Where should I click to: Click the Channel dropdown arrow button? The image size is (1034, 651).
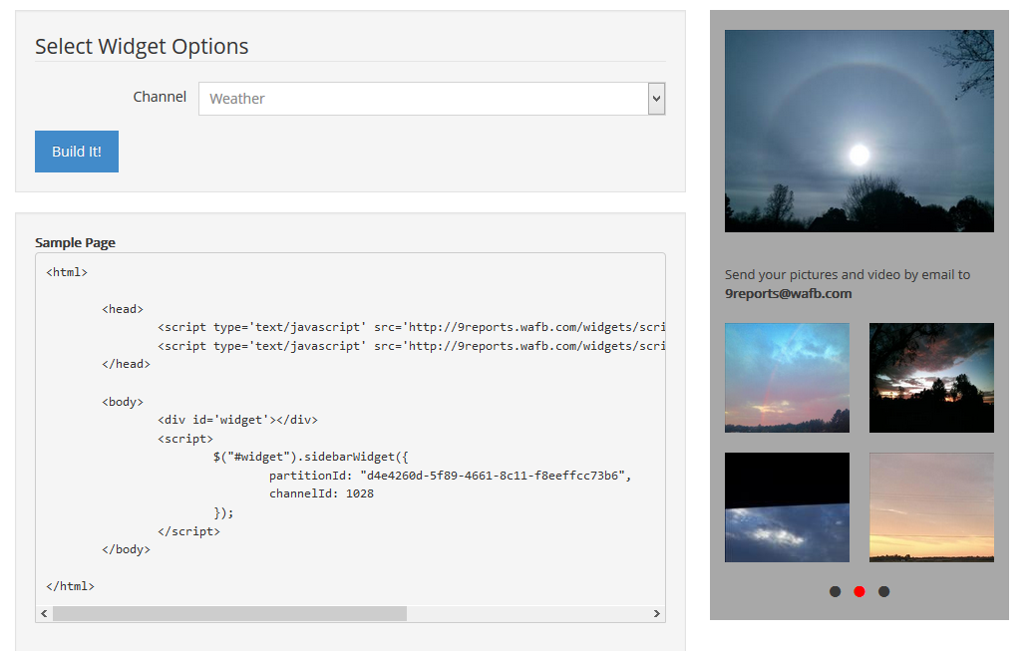[x=656, y=99]
